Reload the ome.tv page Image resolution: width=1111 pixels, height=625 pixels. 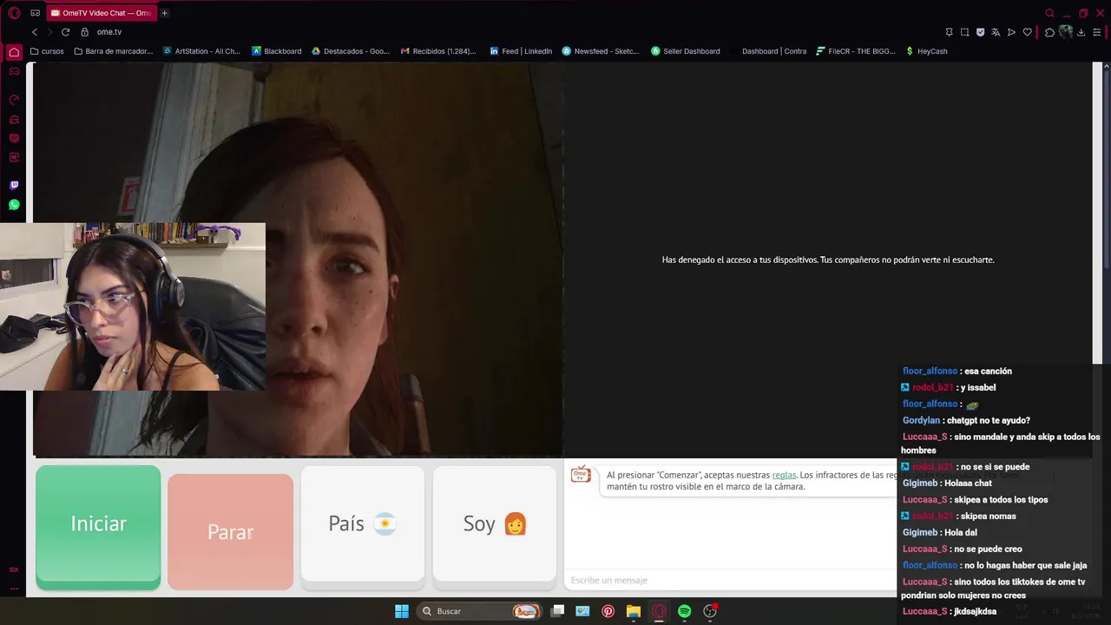[x=65, y=32]
